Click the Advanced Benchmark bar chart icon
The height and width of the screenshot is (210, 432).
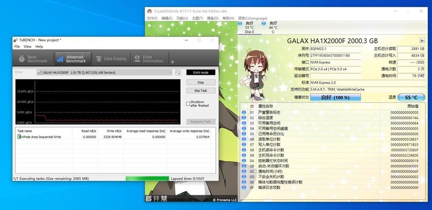coord(60,59)
